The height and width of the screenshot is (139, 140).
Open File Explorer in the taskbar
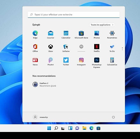tap(84, 128)
